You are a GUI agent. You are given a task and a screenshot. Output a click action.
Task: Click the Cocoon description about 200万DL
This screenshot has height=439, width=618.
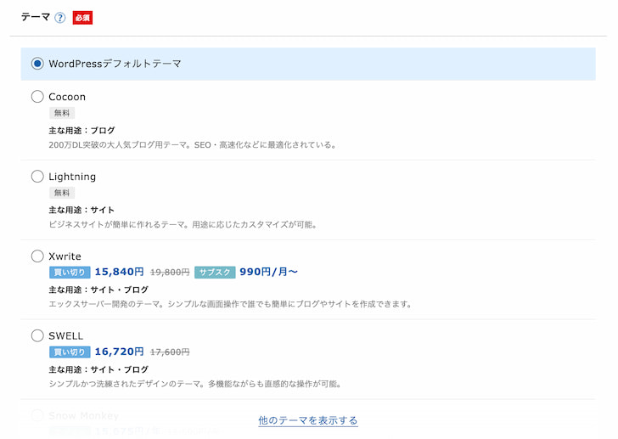[194, 145]
